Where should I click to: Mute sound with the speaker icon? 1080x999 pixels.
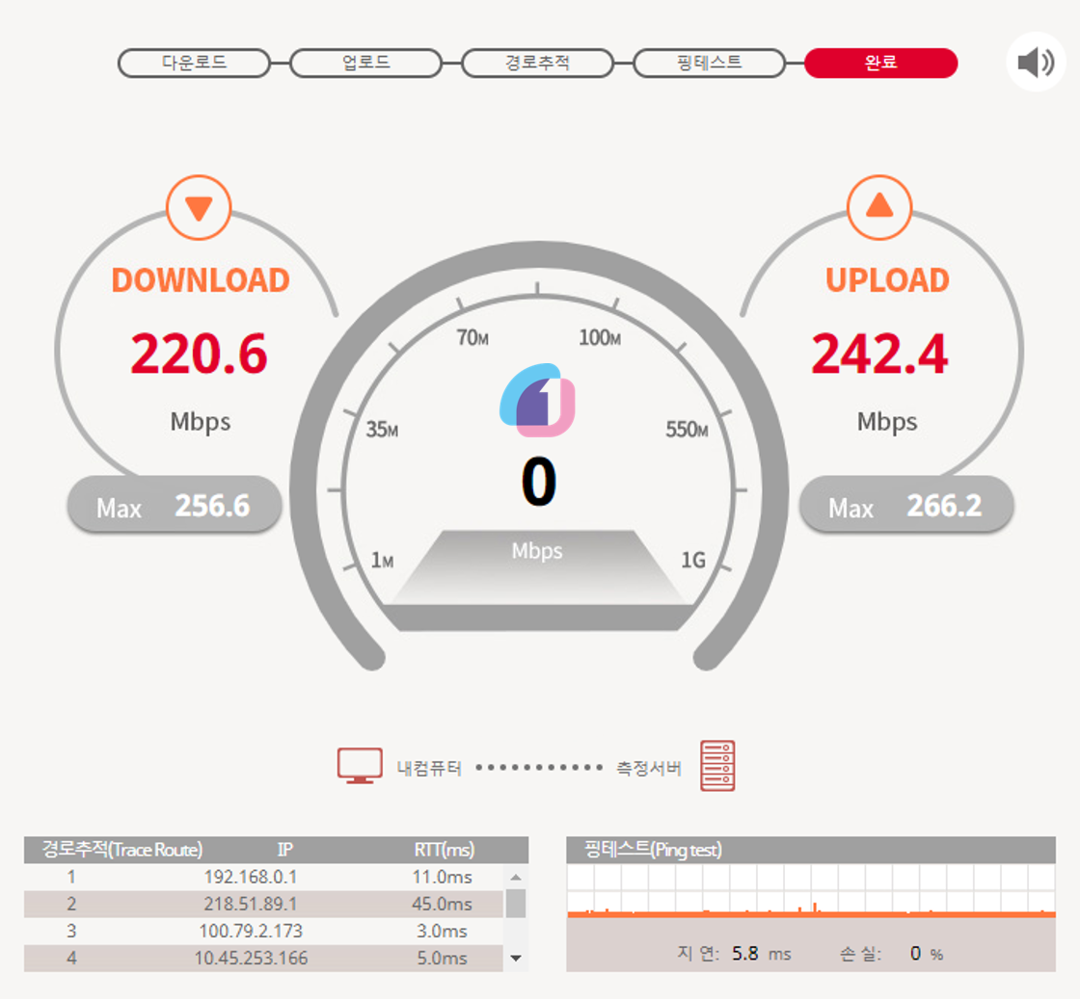point(1036,62)
